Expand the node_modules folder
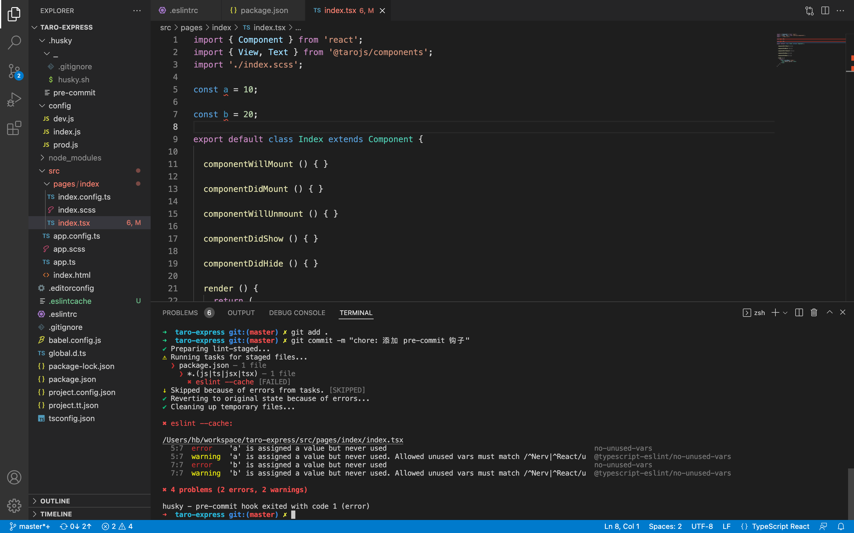 (x=90, y=158)
